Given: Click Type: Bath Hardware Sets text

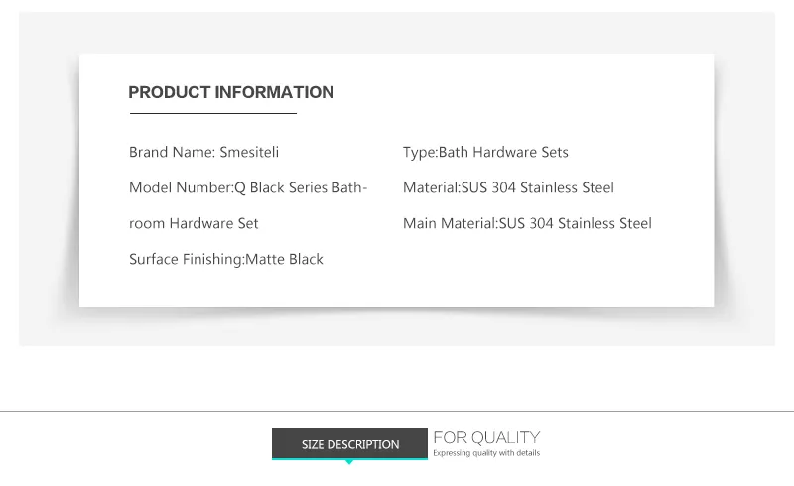Looking at the screenshot, I should pyautogui.click(x=485, y=153).
